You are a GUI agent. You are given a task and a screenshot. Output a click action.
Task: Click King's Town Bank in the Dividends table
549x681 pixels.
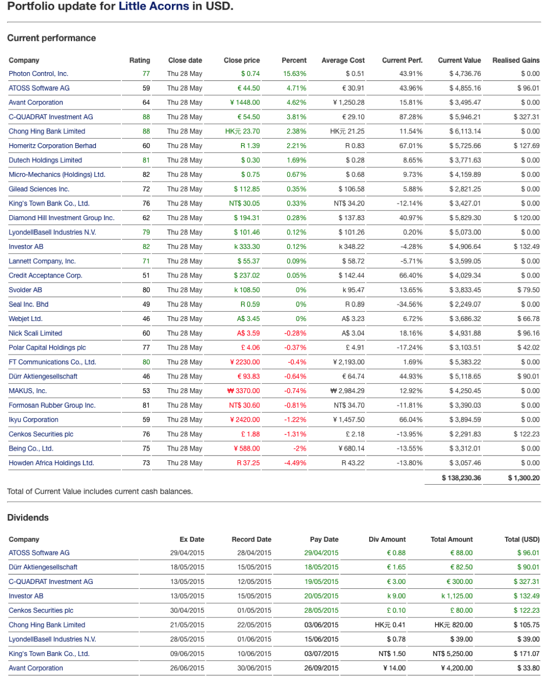(x=49, y=654)
